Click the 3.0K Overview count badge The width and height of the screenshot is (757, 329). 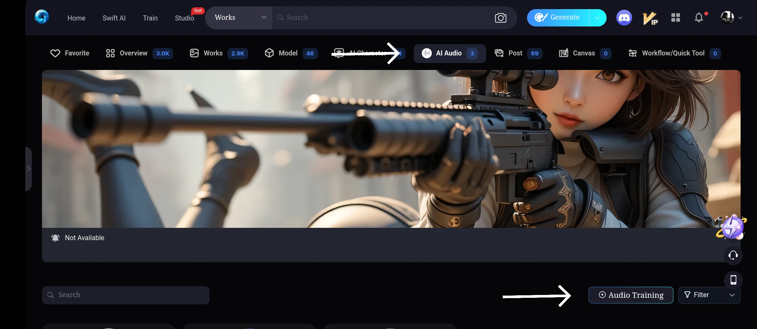click(x=163, y=53)
